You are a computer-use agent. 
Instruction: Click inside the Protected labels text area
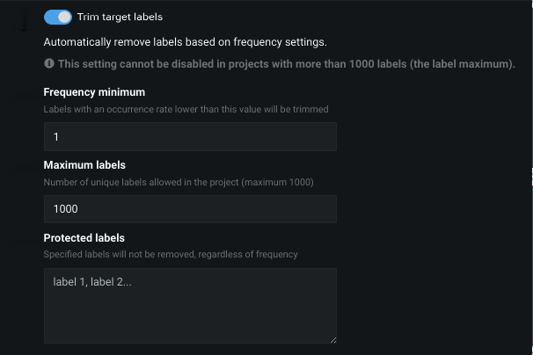[190, 312]
